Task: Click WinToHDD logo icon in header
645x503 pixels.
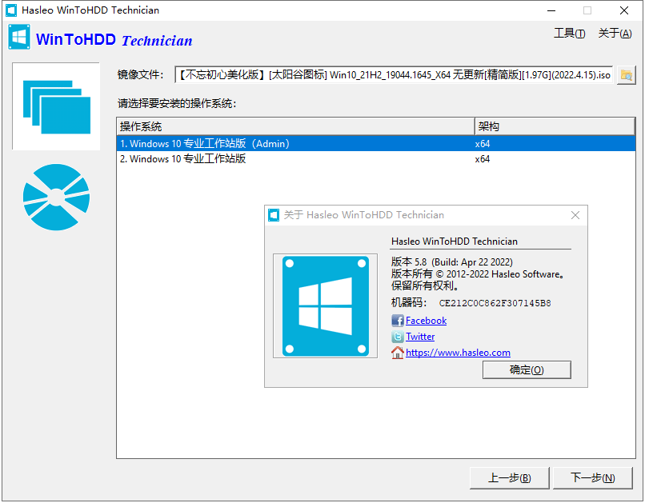Action: 19,37
